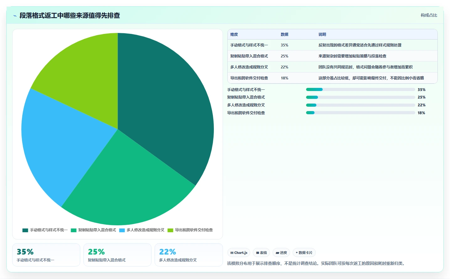Open the 22% 多人修改造成规则分叉 stat card
The image size is (450, 279).
(x=188, y=255)
